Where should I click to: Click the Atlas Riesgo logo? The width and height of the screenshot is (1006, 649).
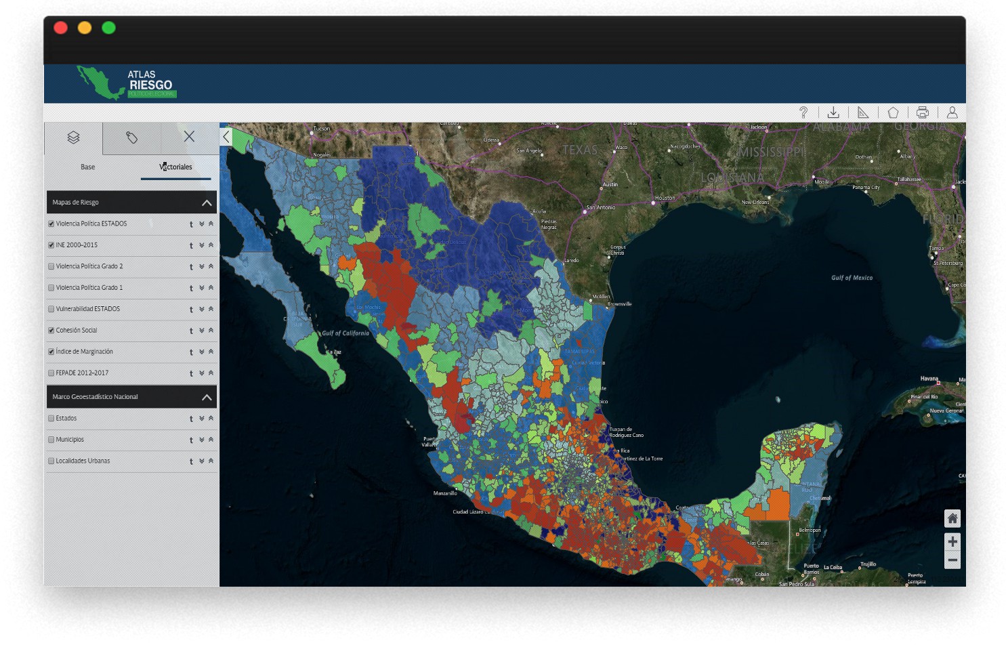pos(127,83)
